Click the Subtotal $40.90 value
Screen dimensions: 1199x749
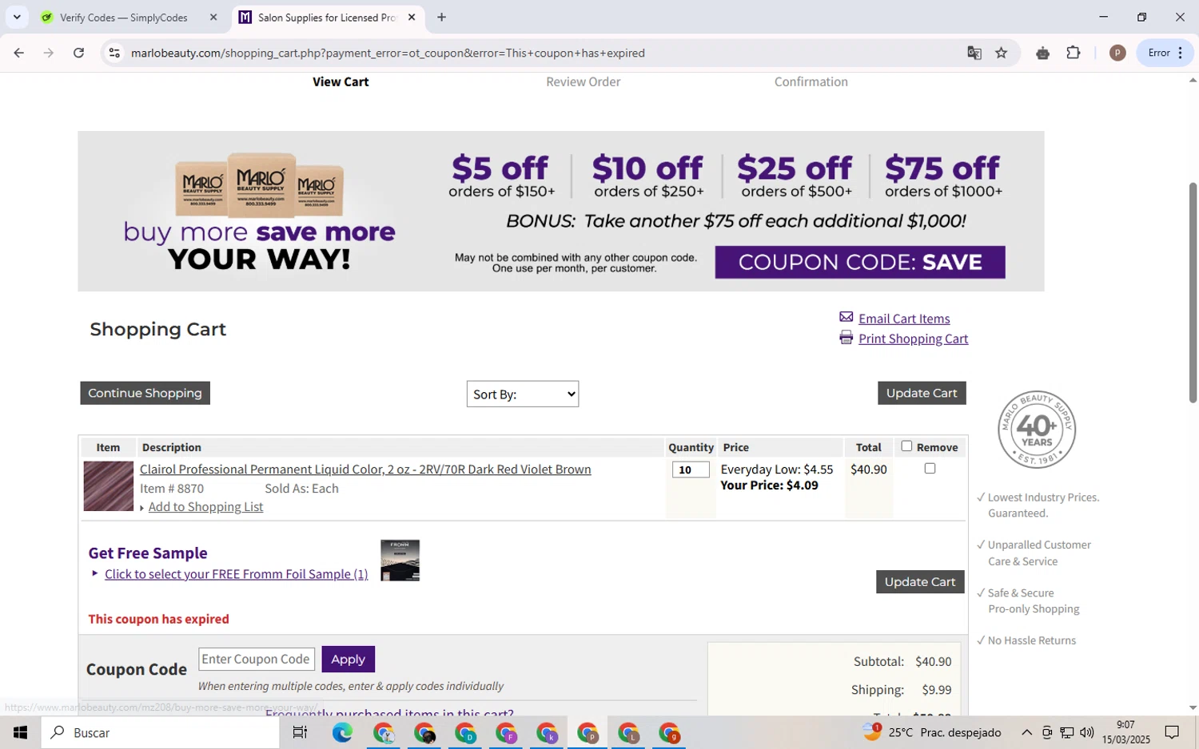click(933, 661)
